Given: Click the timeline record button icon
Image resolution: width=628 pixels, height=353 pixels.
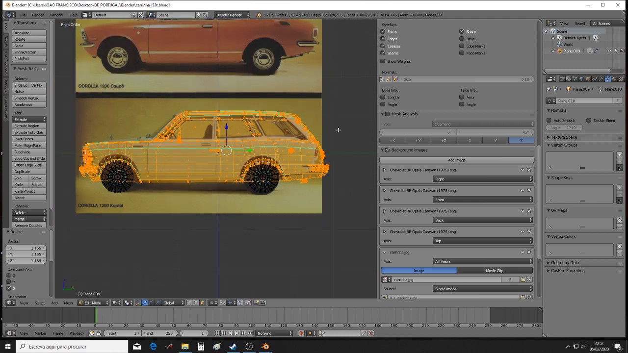Looking at the screenshot, I should pos(301,333).
